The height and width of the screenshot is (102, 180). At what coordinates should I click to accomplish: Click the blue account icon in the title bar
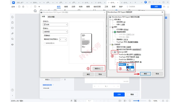point(146,2)
